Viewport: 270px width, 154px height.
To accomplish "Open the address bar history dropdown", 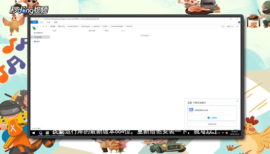I will click(221, 26).
